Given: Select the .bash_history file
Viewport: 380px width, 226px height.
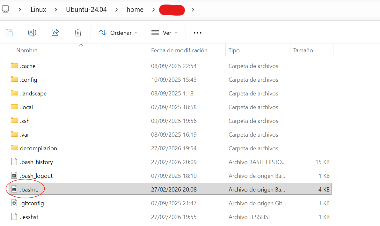Looking at the screenshot, I should (36, 162).
